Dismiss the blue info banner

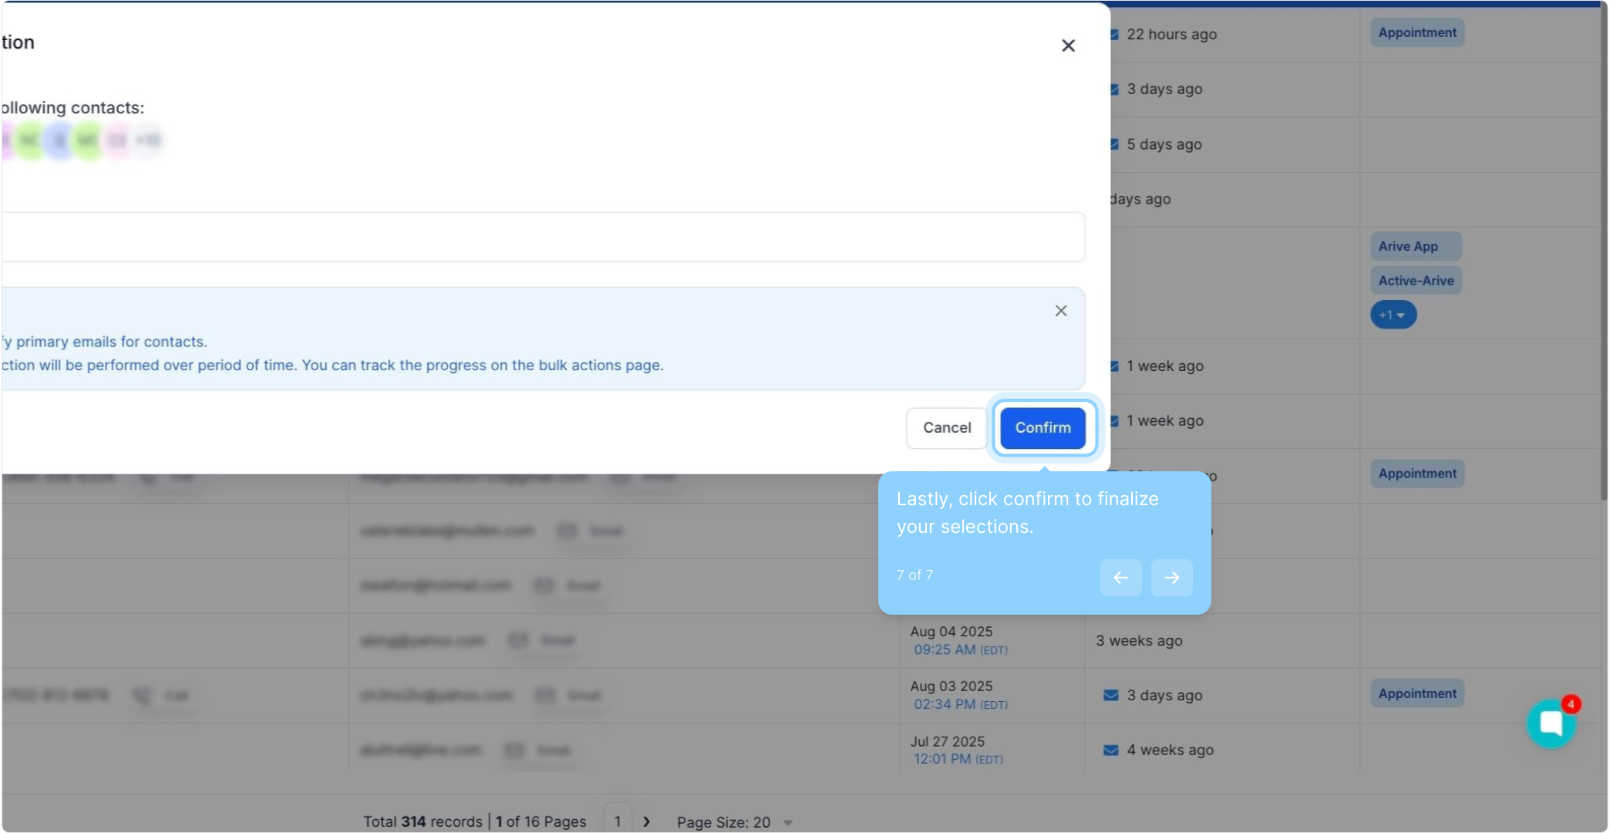pyautogui.click(x=1061, y=311)
